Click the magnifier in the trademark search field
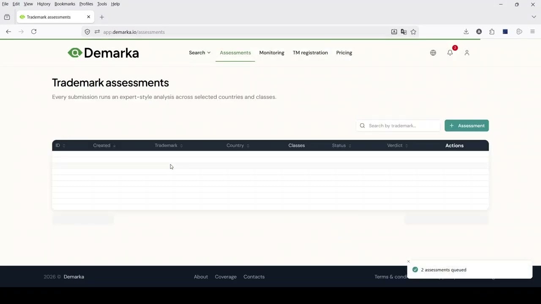 point(362,125)
